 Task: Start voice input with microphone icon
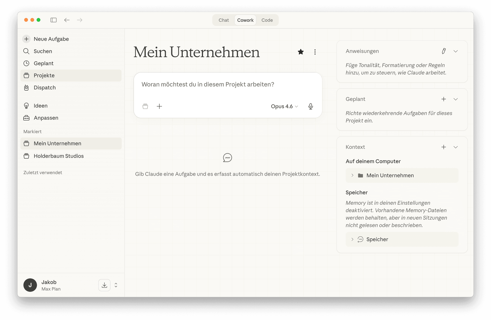point(311,106)
